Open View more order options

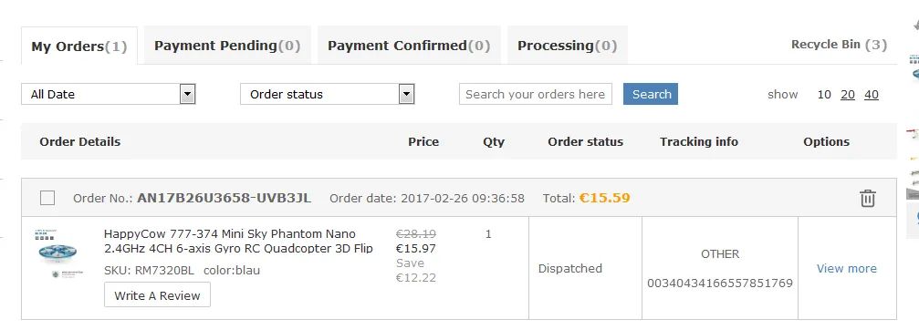click(x=847, y=269)
